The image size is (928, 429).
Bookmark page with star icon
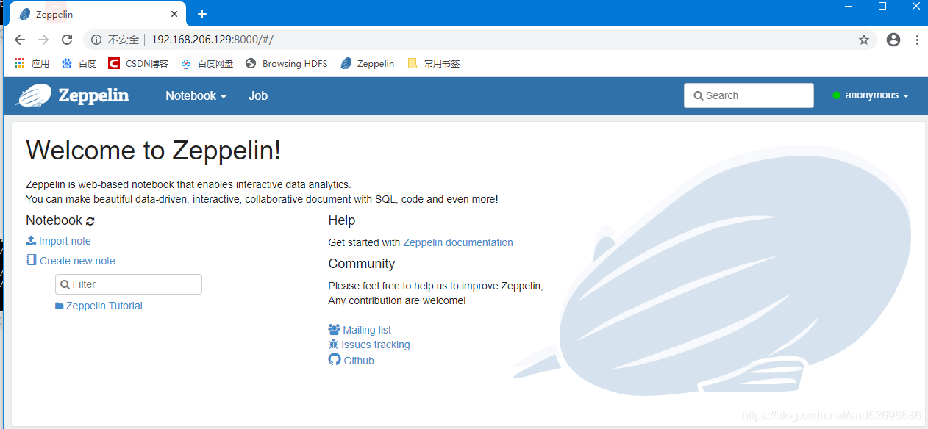coord(864,40)
